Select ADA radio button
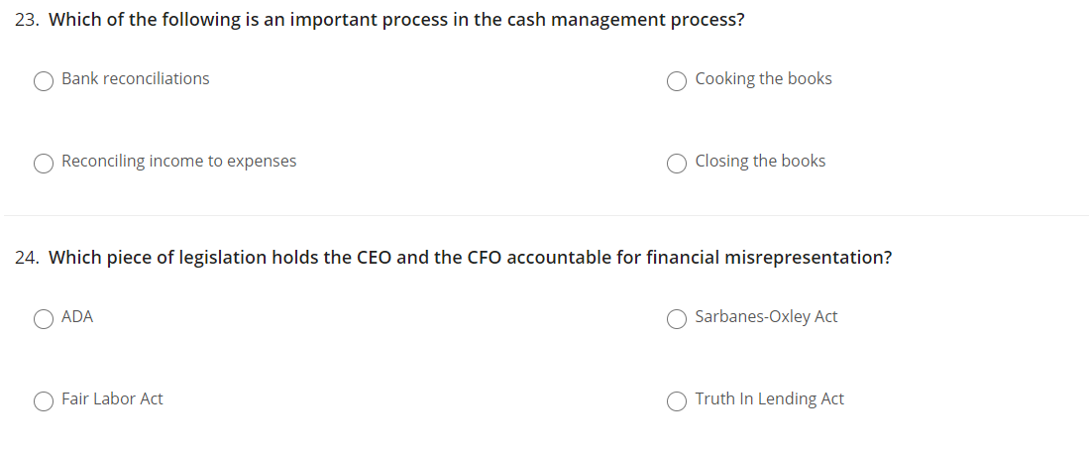The height and width of the screenshot is (452, 1089). 44,319
